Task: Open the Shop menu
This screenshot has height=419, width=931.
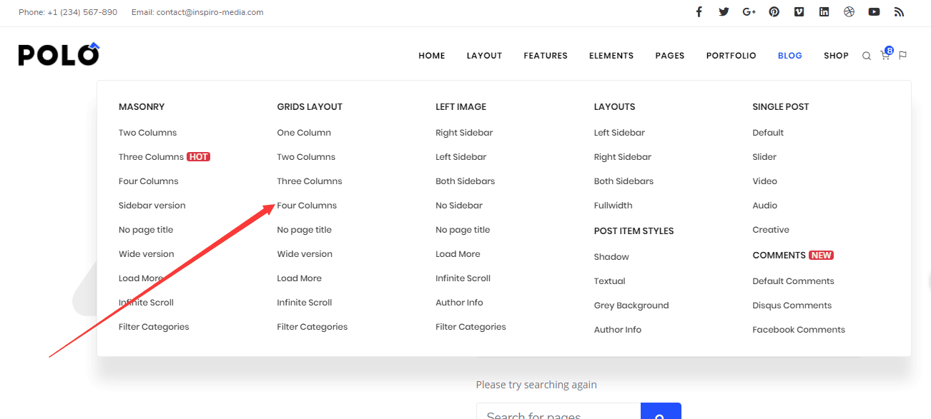Action: pos(836,56)
